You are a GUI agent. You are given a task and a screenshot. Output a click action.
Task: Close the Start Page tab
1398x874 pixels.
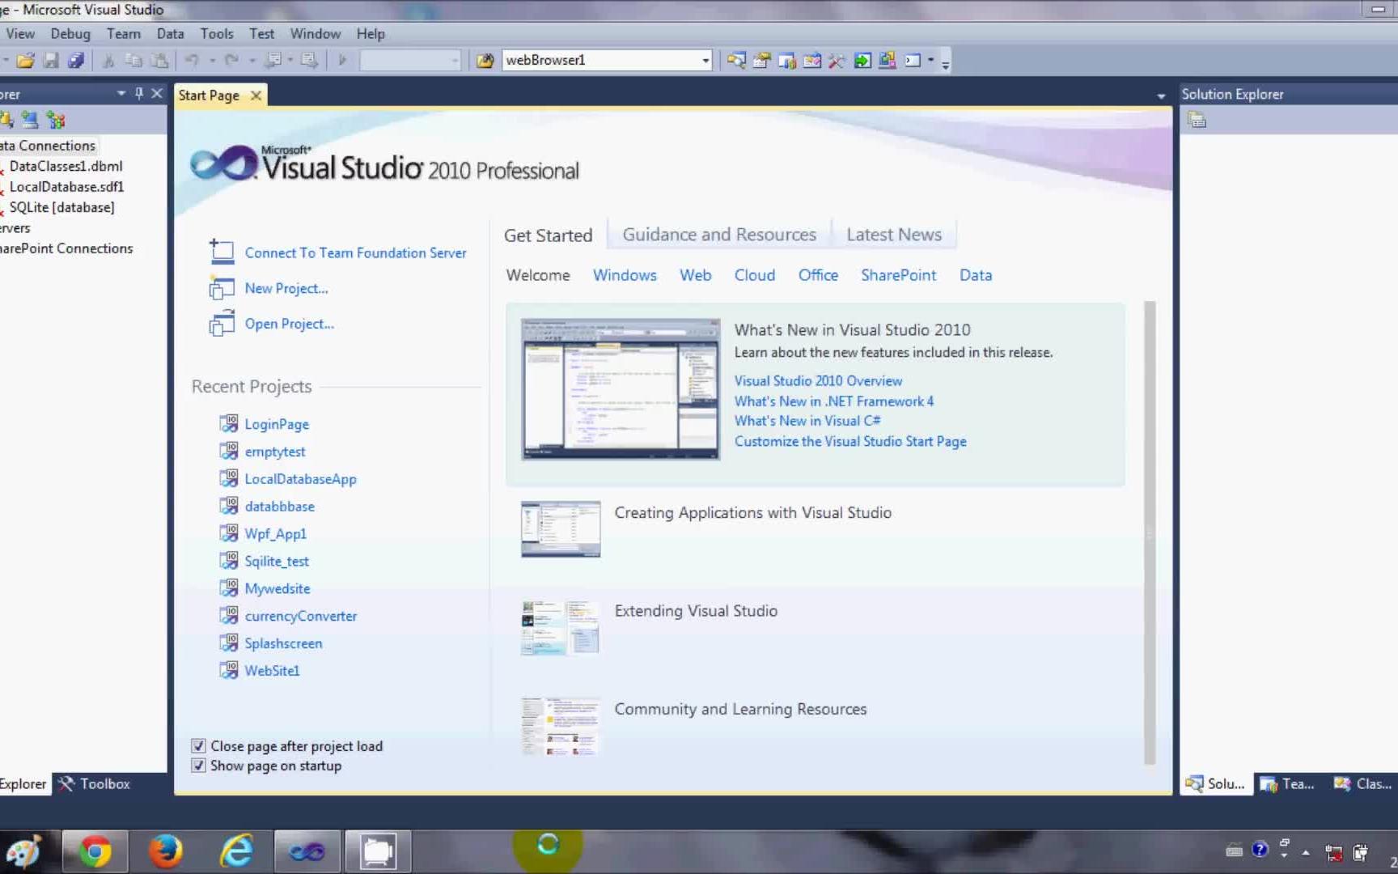click(x=256, y=95)
